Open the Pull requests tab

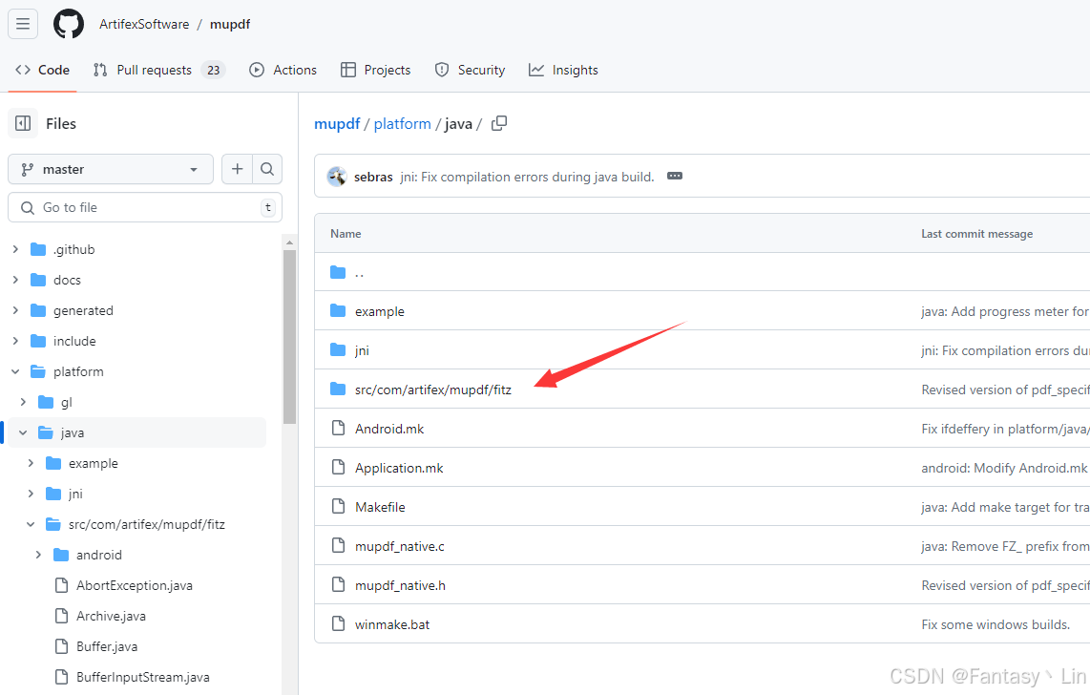point(159,71)
